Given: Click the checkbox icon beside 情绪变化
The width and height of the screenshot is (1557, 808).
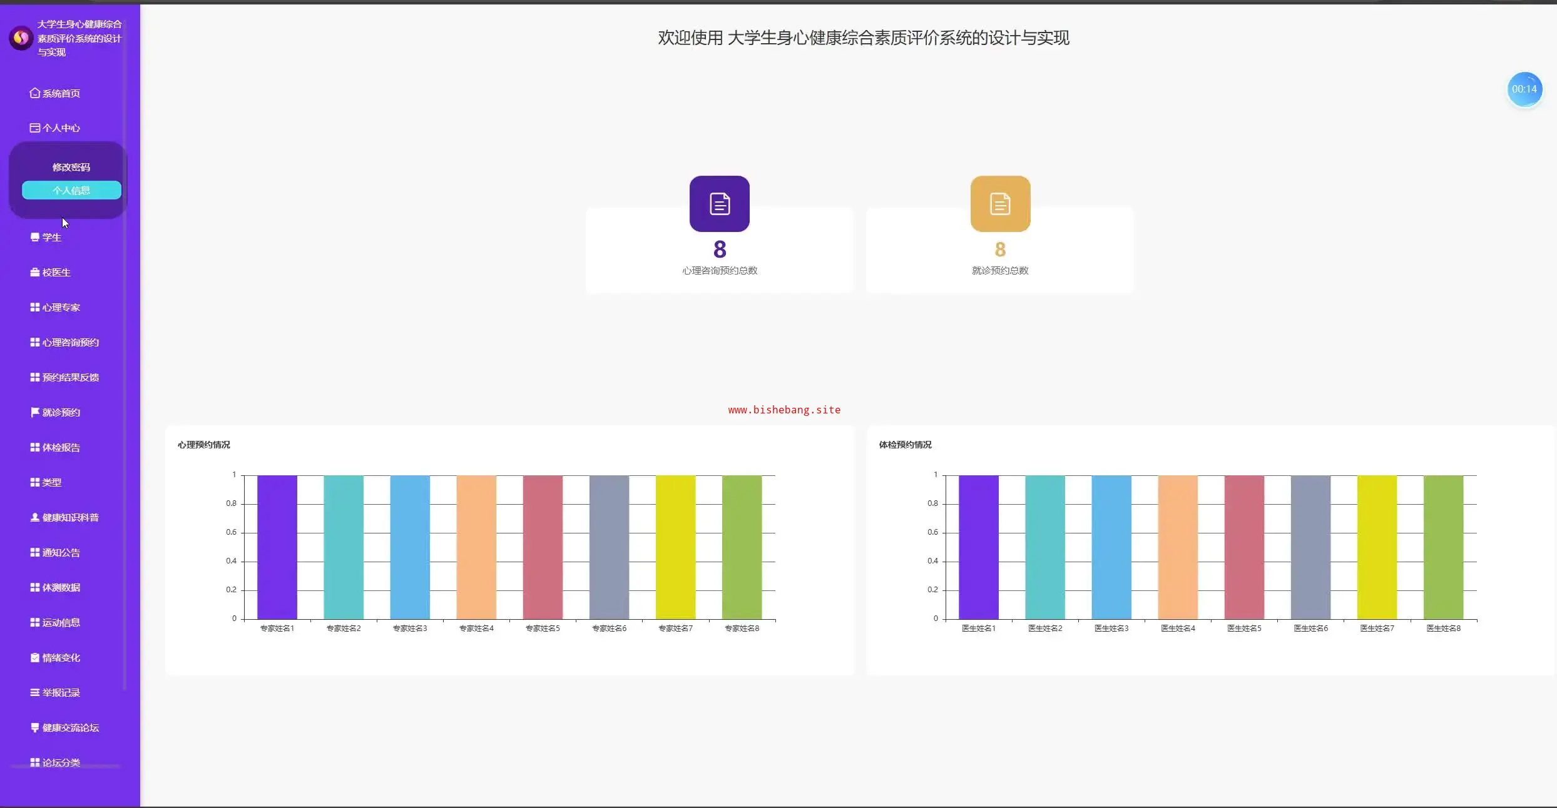Looking at the screenshot, I should click(35, 657).
